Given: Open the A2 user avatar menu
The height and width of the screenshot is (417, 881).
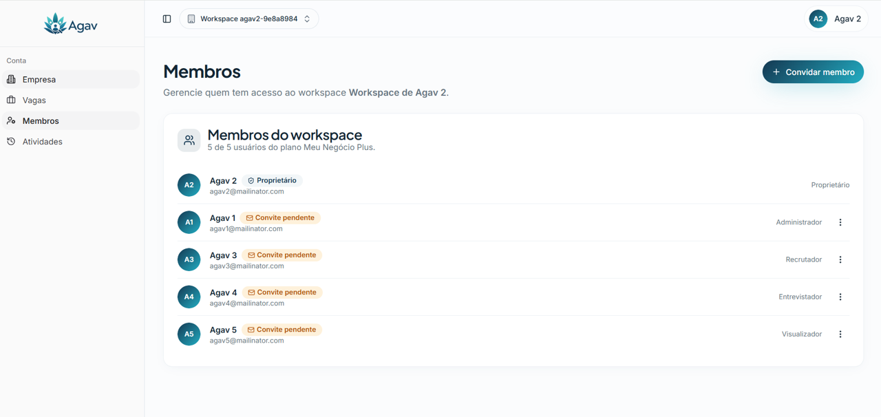Looking at the screenshot, I should pyautogui.click(x=818, y=19).
